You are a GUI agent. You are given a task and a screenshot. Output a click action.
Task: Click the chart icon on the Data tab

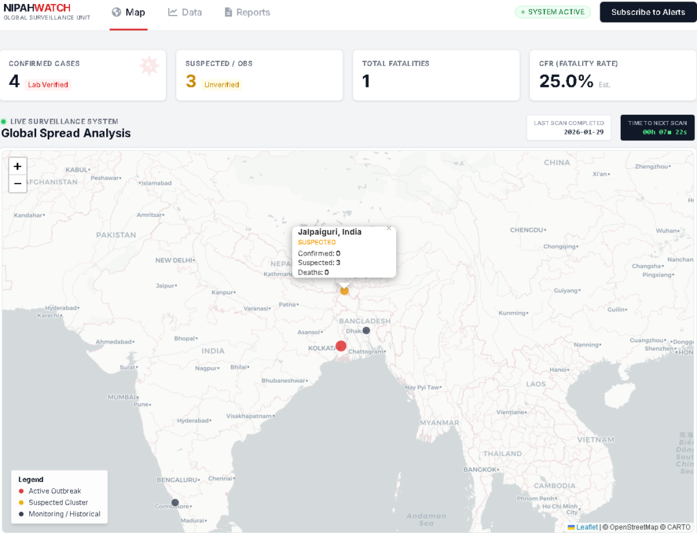tap(173, 12)
